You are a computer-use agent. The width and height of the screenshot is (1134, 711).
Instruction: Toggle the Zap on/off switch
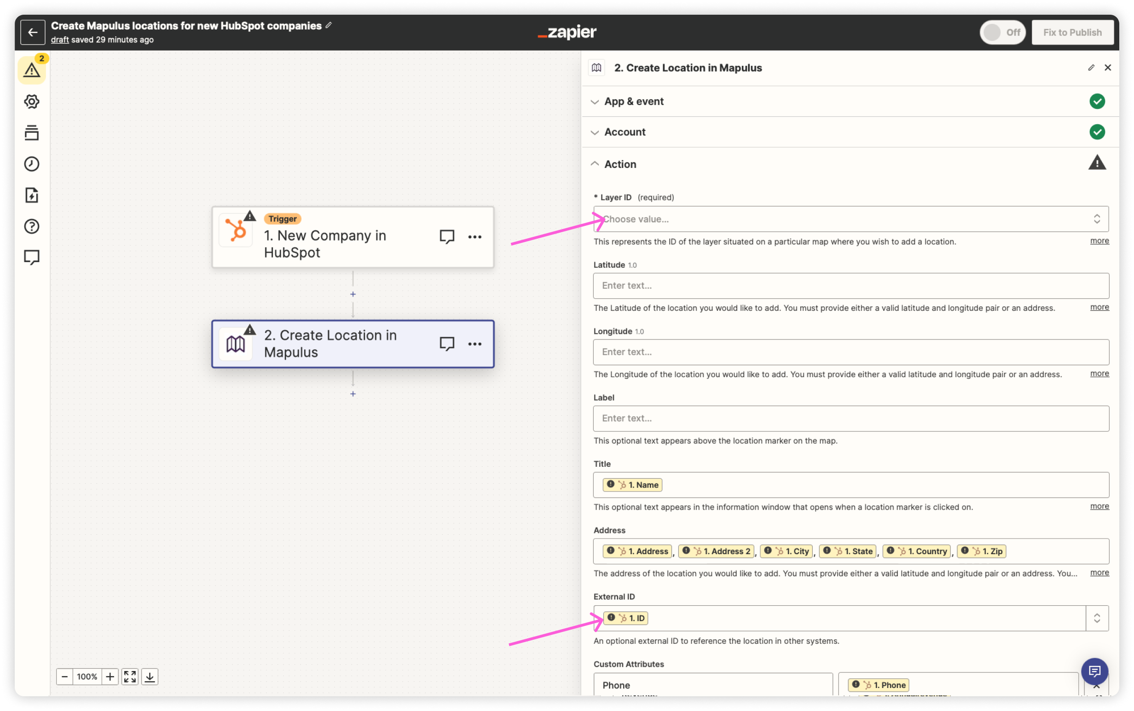[1002, 32]
